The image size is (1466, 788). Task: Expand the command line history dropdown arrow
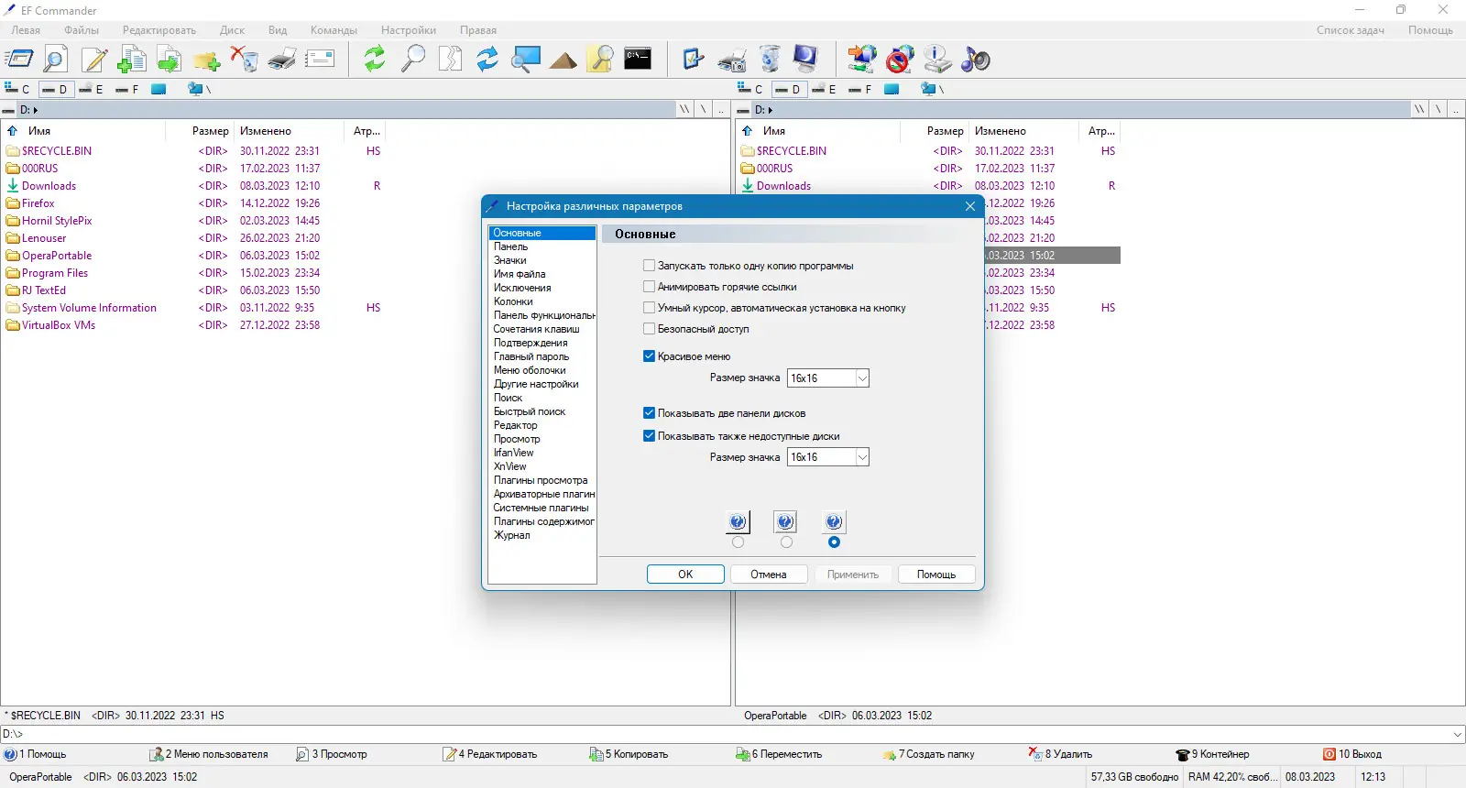click(1458, 734)
